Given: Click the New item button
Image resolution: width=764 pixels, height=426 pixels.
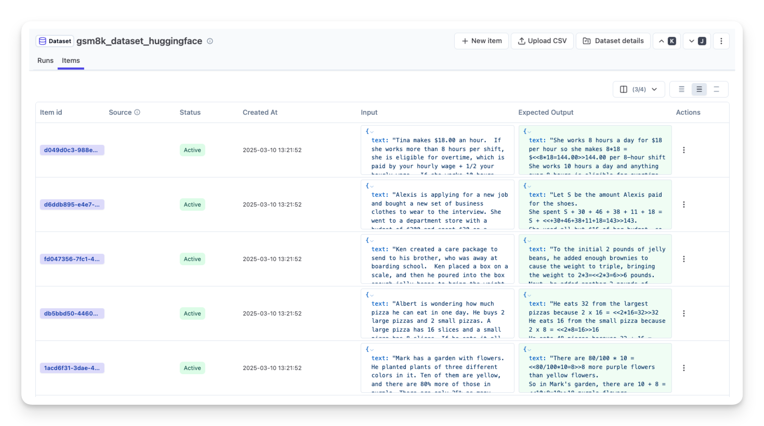Looking at the screenshot, I should point(481,41).
